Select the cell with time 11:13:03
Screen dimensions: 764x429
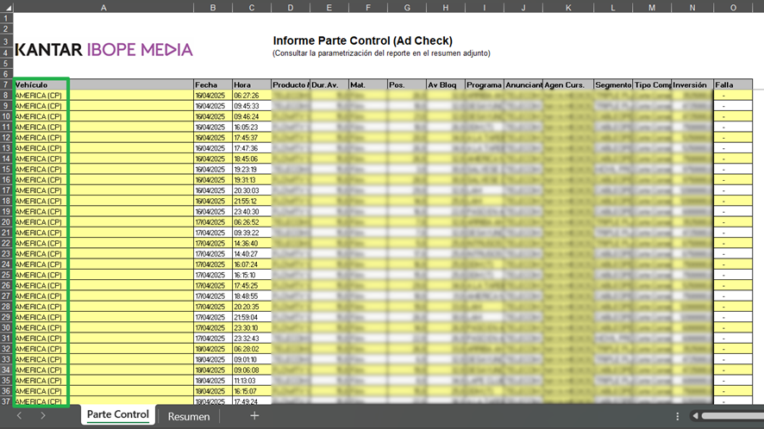click(x=252, y=381)
